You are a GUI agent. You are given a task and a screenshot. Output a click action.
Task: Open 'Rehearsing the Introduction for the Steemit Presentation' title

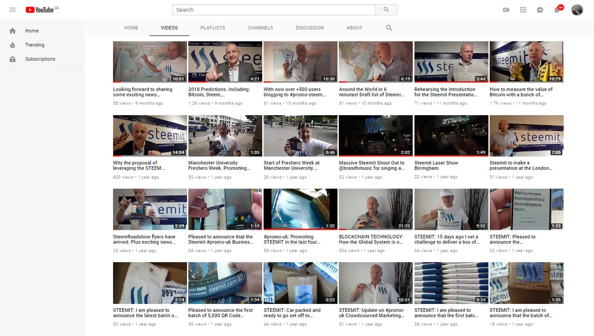pos(445,92)
